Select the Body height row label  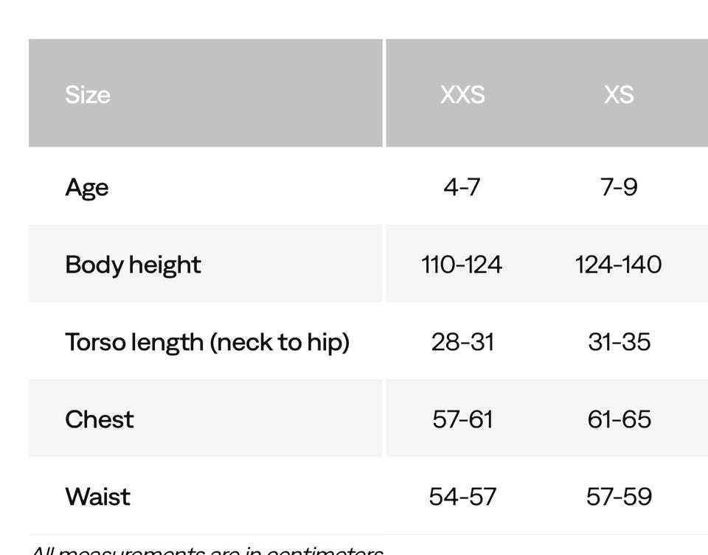pos(133,265)
